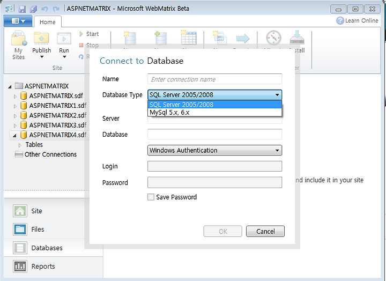Click the New Table grid icon

click(x=189, y=38)
